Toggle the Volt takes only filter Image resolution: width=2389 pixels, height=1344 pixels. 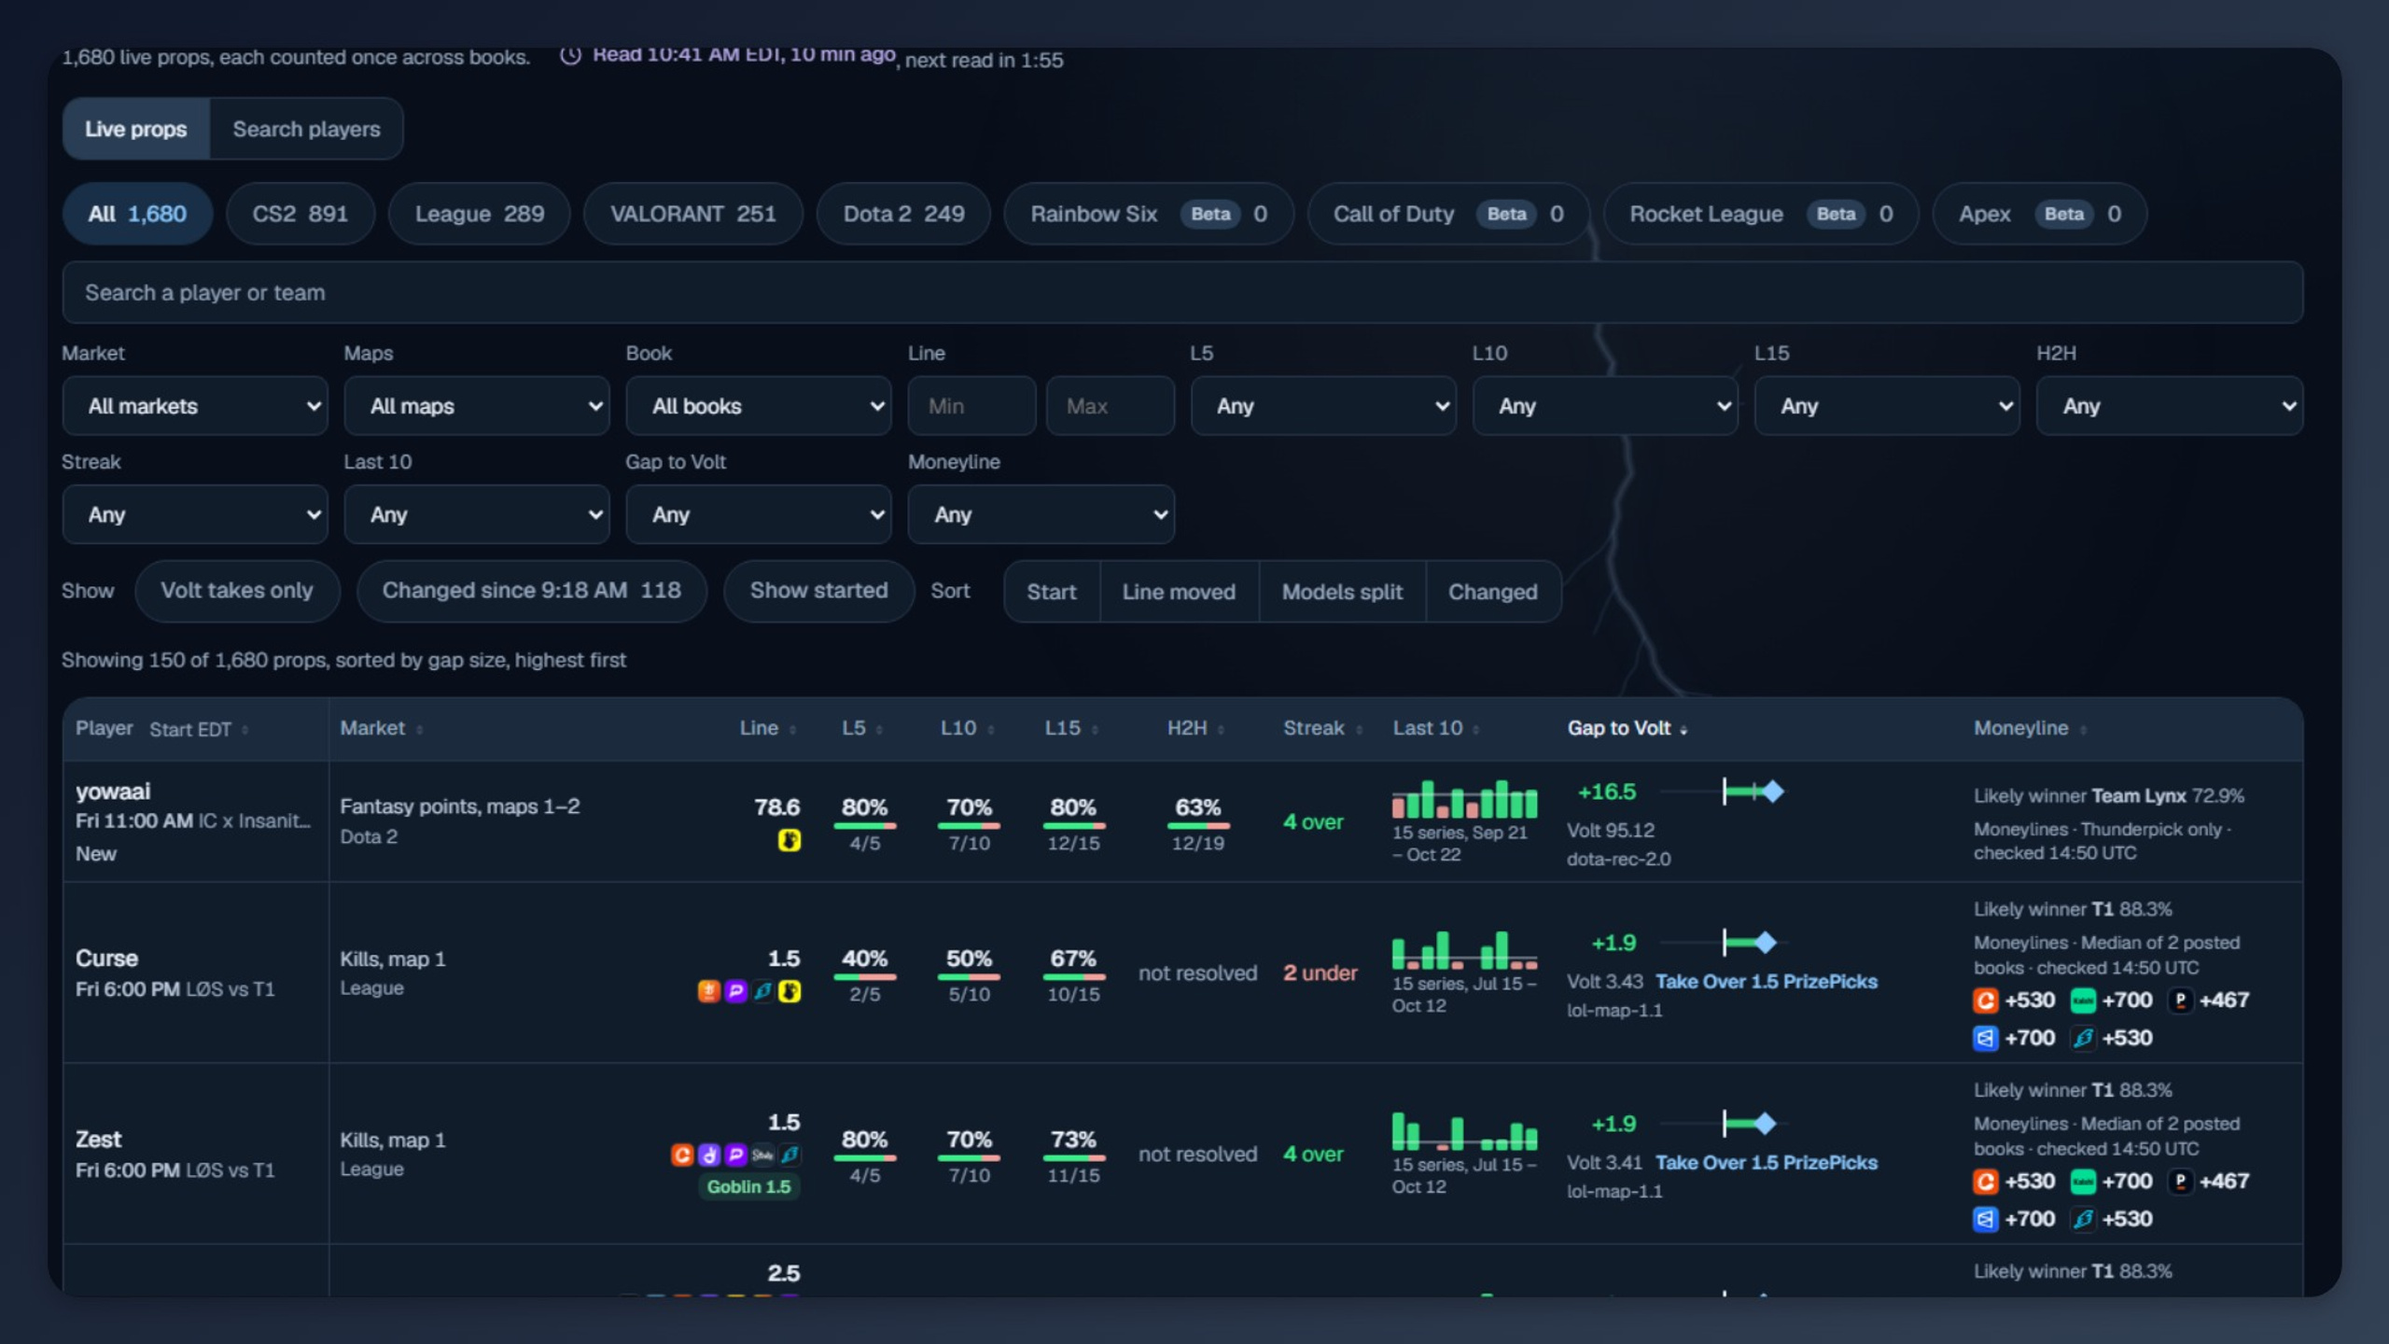237,591
